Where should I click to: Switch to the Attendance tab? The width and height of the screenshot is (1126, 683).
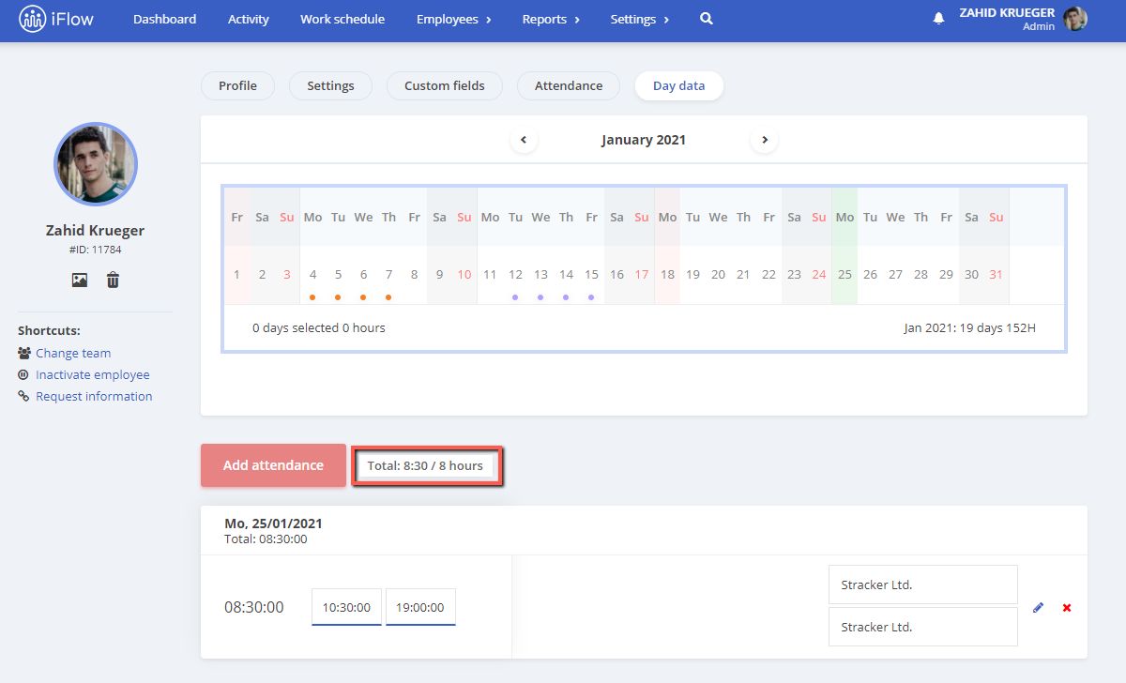tap(569, 85)
